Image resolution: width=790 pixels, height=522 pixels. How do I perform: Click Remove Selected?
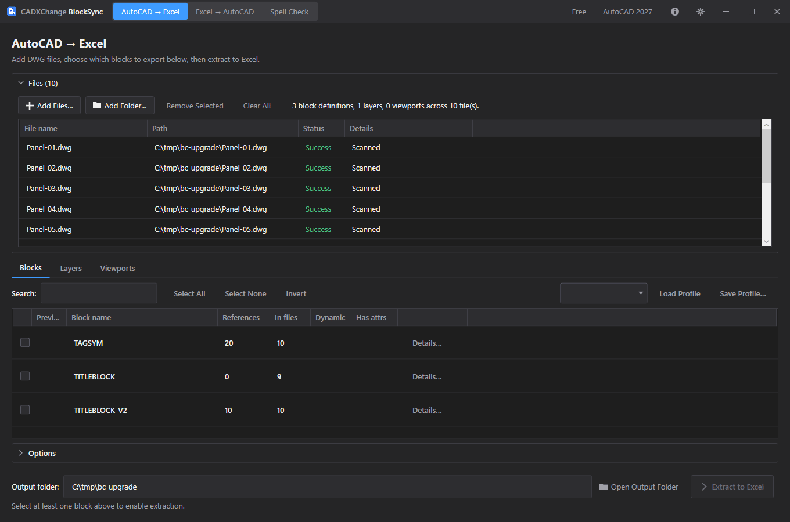point(195,106)
